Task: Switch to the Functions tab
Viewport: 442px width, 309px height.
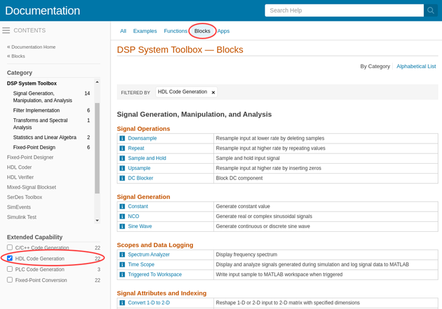Action: pos(176,31)
